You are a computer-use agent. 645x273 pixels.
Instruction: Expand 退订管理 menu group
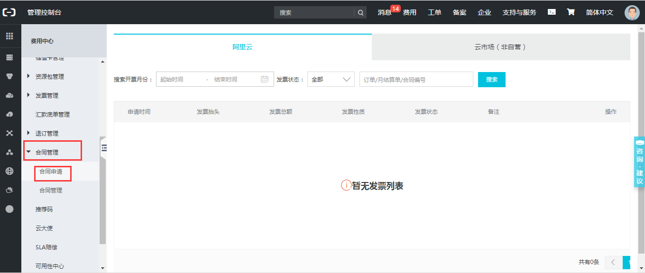pyautogui.click(x=28, y=133)
